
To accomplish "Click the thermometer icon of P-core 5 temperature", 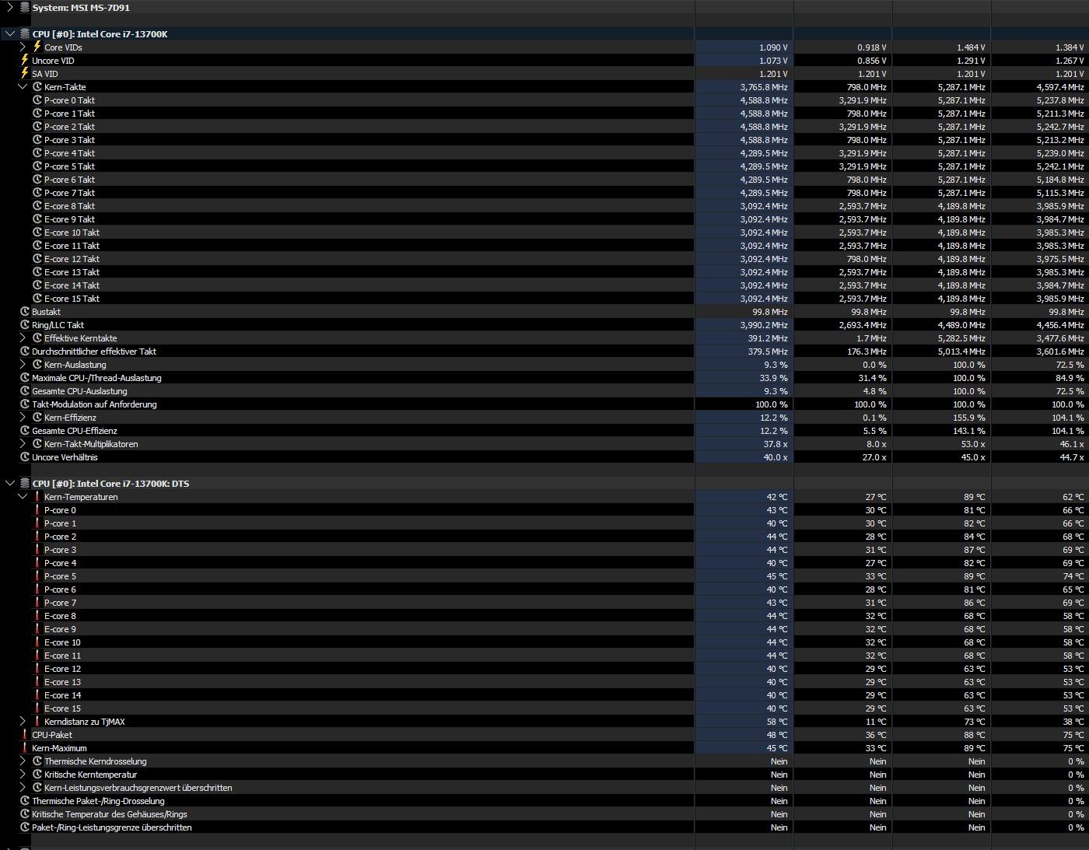I will [x=37, y=576].
